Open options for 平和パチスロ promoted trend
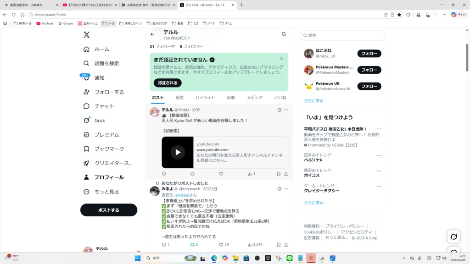This screenshot has width=470, height=264. pyautogui.click(x=379, y=129)
